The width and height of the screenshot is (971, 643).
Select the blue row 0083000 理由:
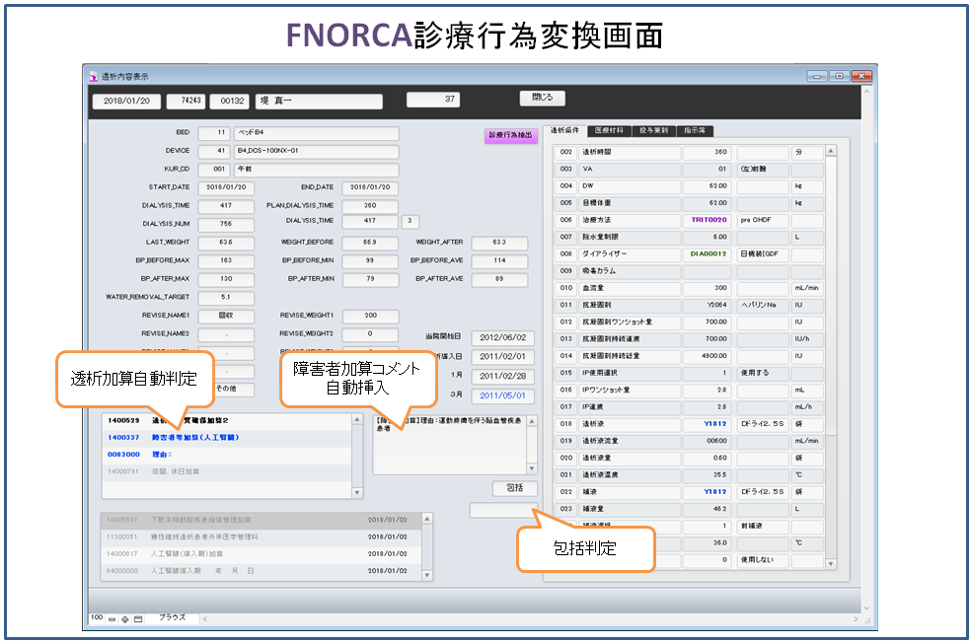(227, 455)
